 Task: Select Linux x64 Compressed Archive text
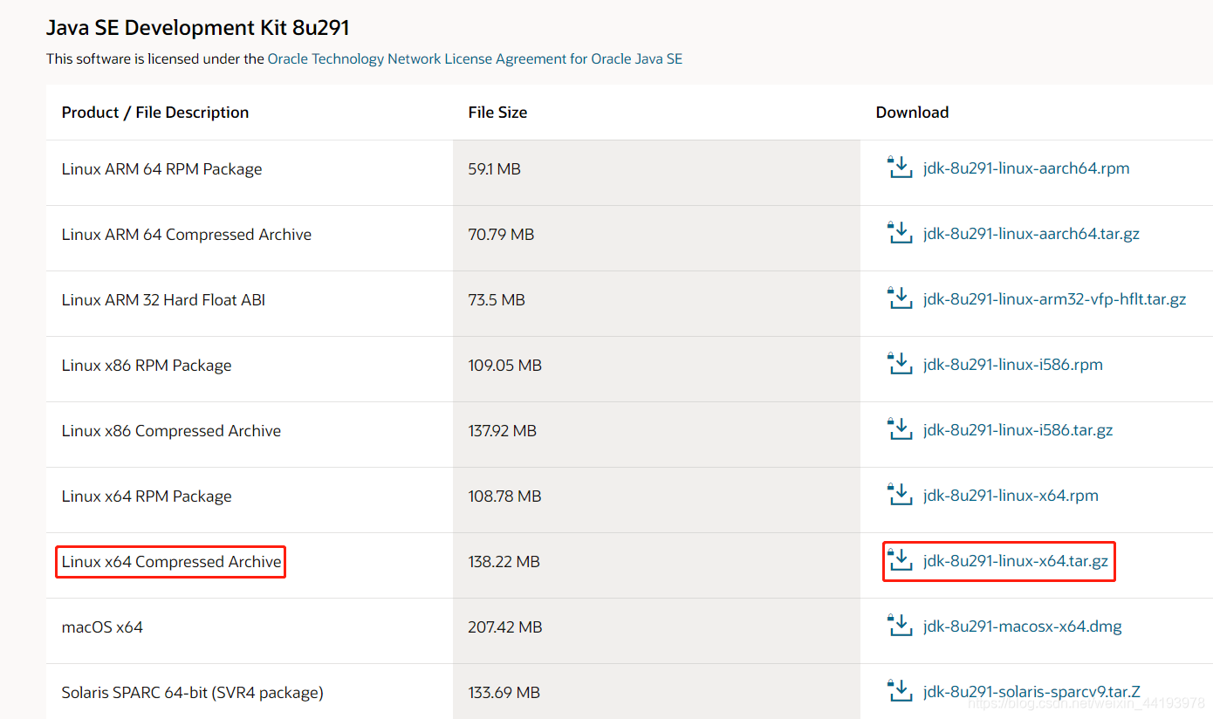171,562
